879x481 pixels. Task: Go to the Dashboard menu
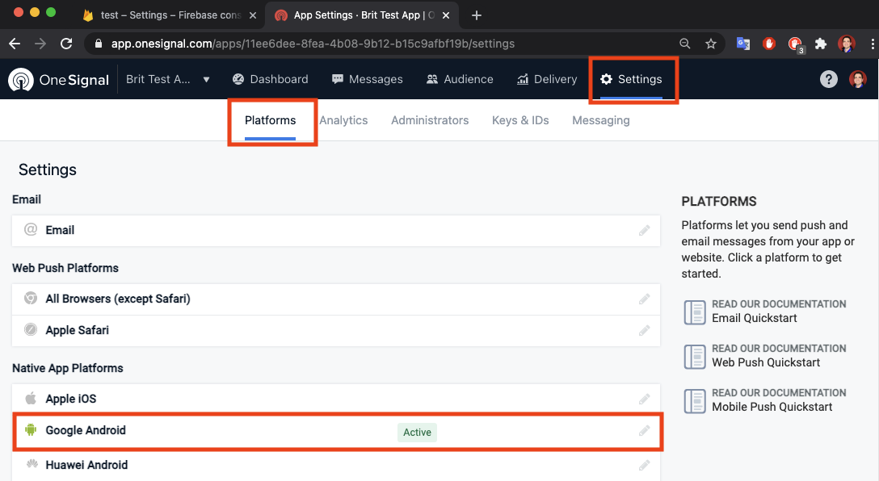click(270, 80)
